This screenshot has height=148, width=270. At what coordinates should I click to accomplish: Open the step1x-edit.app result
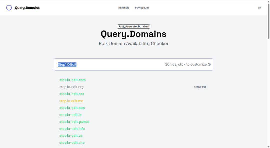[x=72, y=108]
